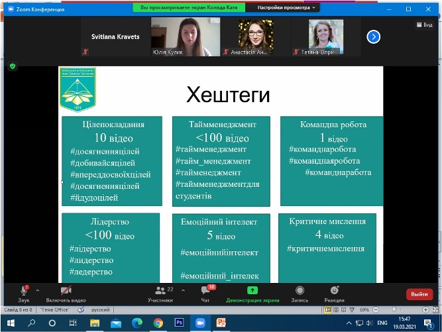Screen dimensions: 442x332
Task: Click the university crest logo on slide
Action: [x=78, y=89]
